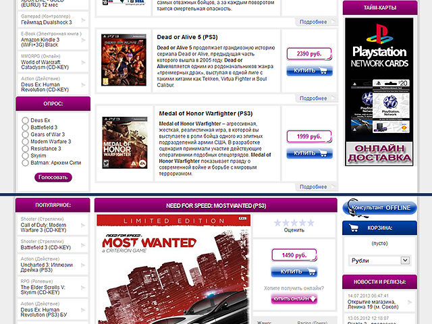Screen dimensions: 432x324
Task: Select Skyrim radio button in poll
Action: tap(25, 155)
